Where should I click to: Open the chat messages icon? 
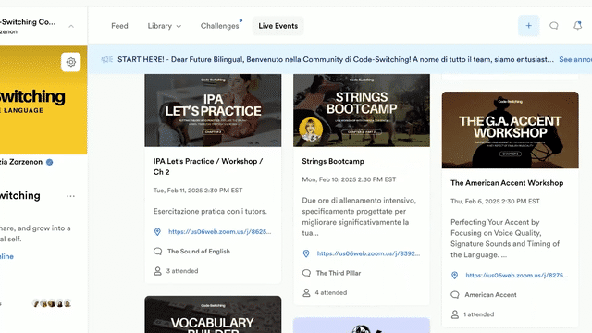pos(554,26)
